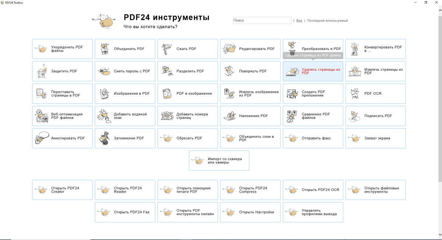
Task: Open the Объединить PDF tool
Action: pyautogui.click(x=125, y=49)
